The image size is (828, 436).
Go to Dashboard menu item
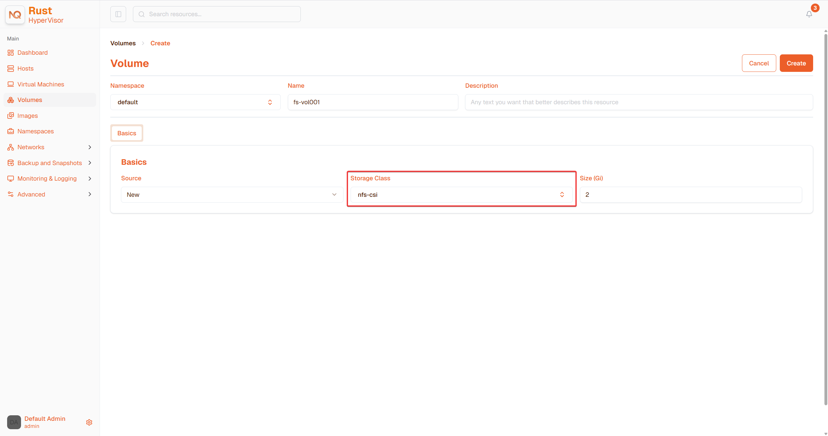pos(33,53)
